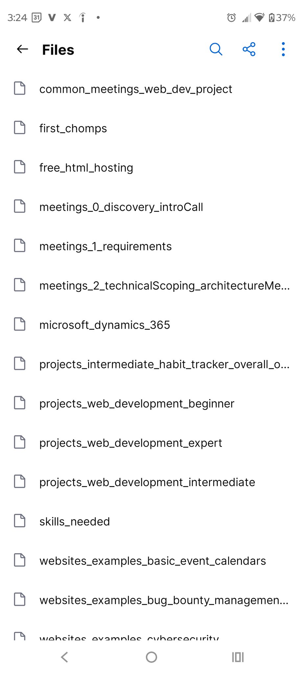Select meetings_0_discovery_introCall file
This screenshot has height=674, width=303.
121,207
